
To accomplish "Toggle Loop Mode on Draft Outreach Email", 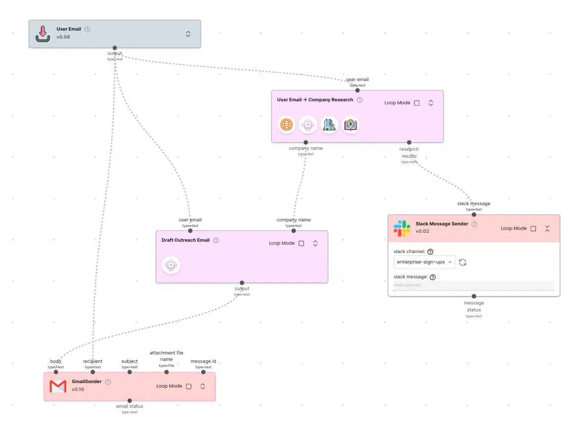I will tap(302, 243).
